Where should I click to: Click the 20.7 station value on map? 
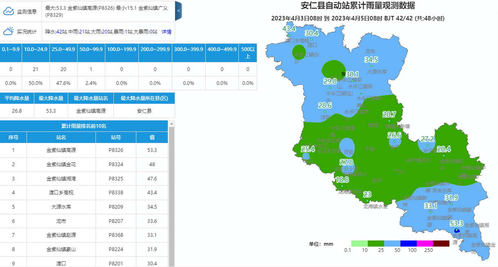389,114
